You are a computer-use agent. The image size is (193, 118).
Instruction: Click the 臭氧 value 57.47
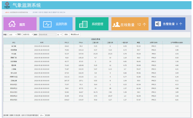click(138, 100)
